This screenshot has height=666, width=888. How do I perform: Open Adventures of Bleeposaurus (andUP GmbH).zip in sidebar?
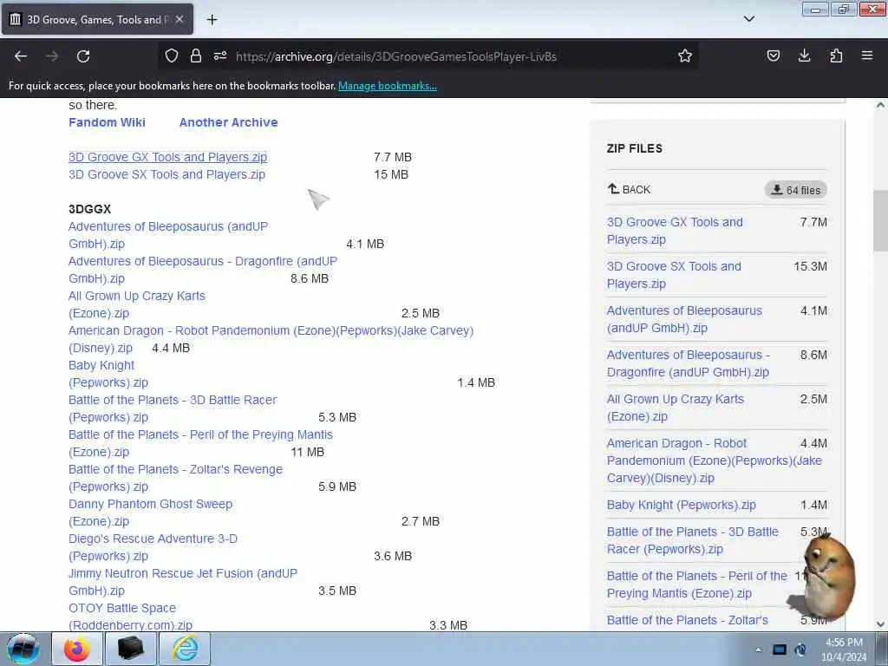pyautogui.click(x=684, y=319)
